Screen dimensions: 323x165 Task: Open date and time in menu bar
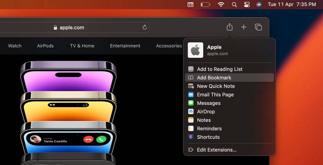click(x=292, y=5)
